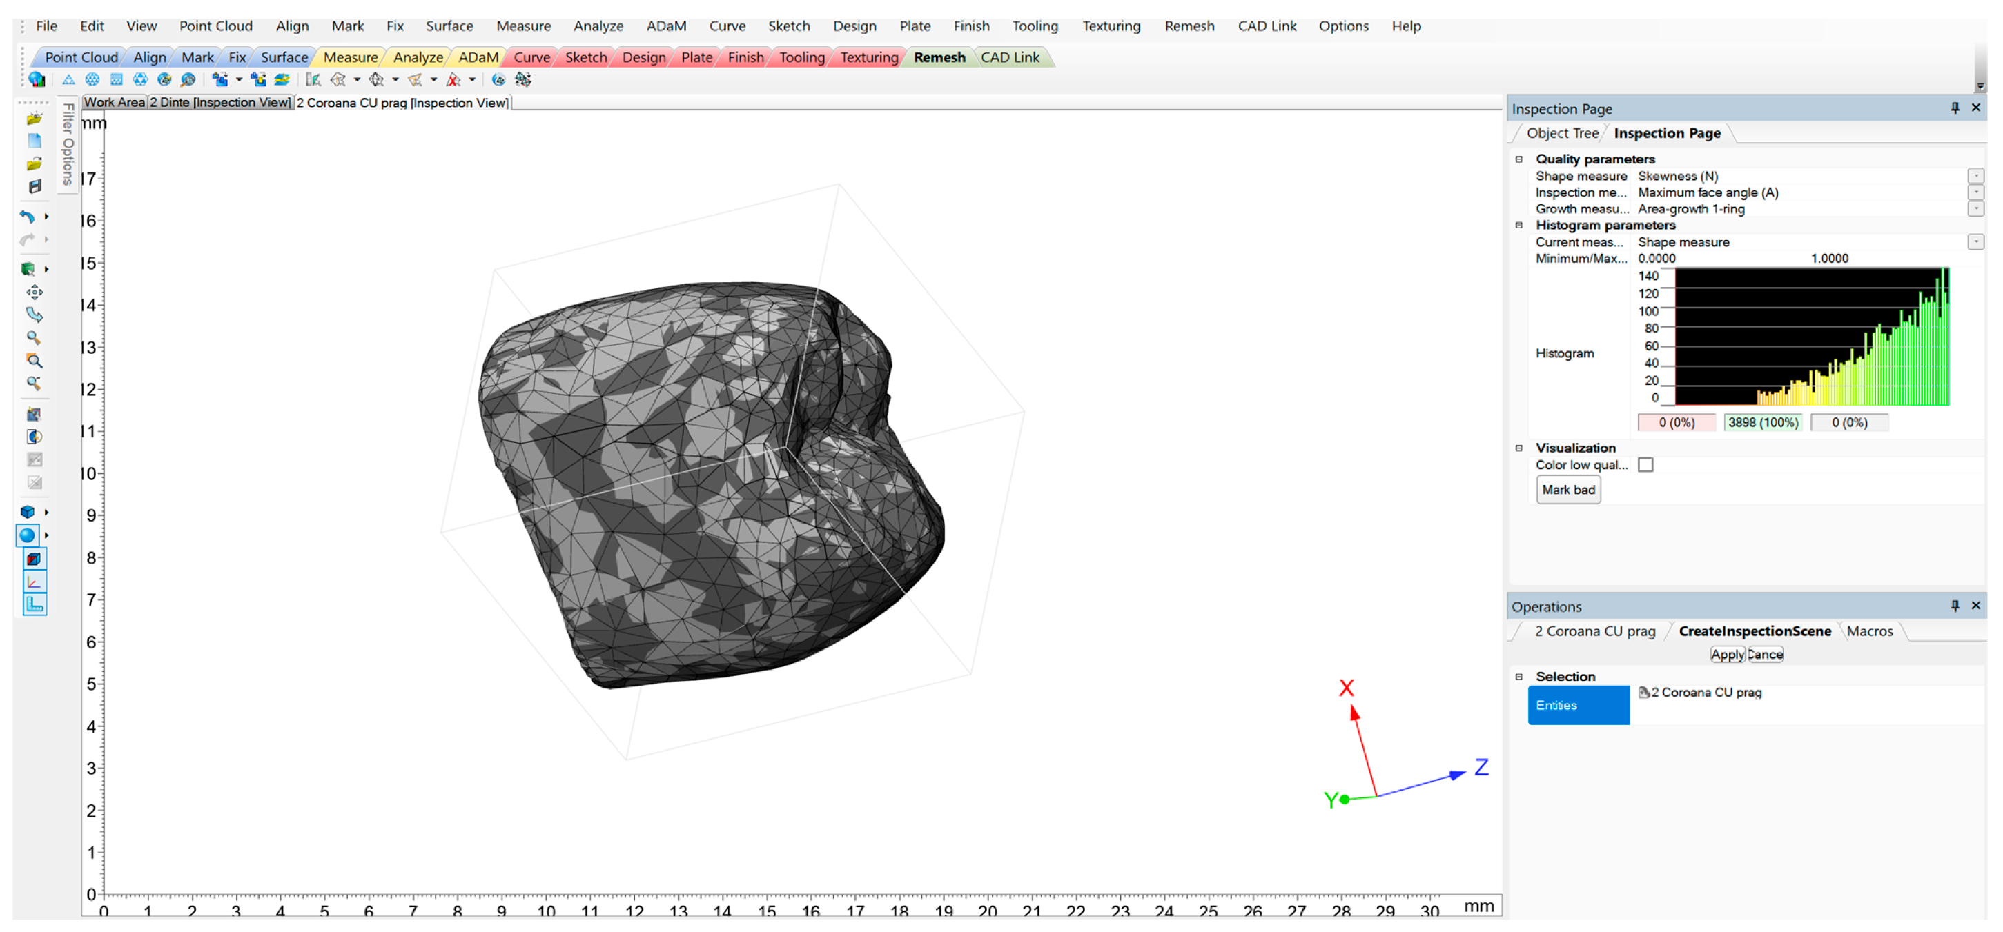Click the histogram chart area
This screenshot has height=932, width=2003.
pyautogui.click(x=1812, y=337)
